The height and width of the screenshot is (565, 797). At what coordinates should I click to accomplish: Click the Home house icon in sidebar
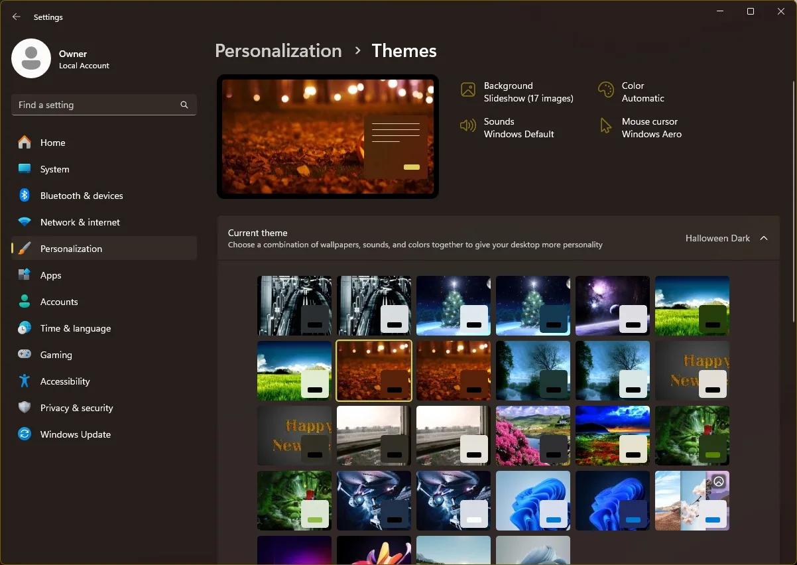click(x=25, y=143)
